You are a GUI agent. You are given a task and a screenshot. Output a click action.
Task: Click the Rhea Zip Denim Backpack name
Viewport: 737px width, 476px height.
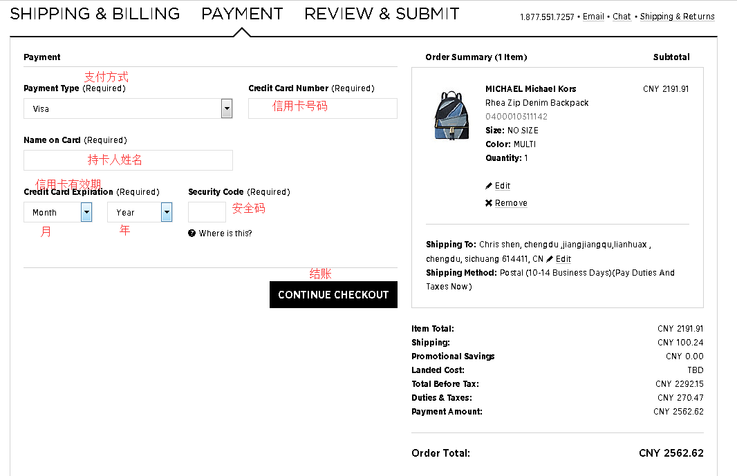537,103
